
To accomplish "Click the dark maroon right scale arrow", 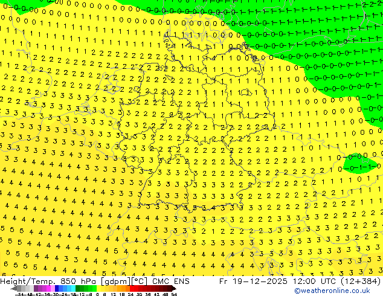I will tap(174, 289).
